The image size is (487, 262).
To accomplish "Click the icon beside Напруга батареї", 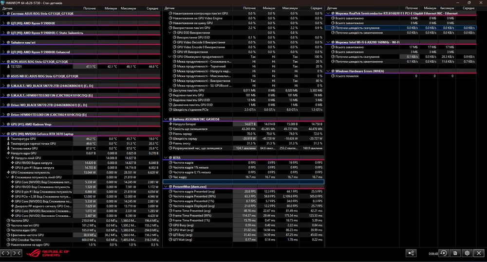I will pos(170,124).
